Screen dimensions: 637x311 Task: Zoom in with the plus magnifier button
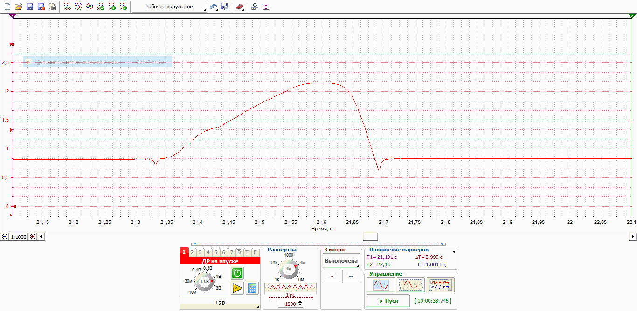coord(33,237)
